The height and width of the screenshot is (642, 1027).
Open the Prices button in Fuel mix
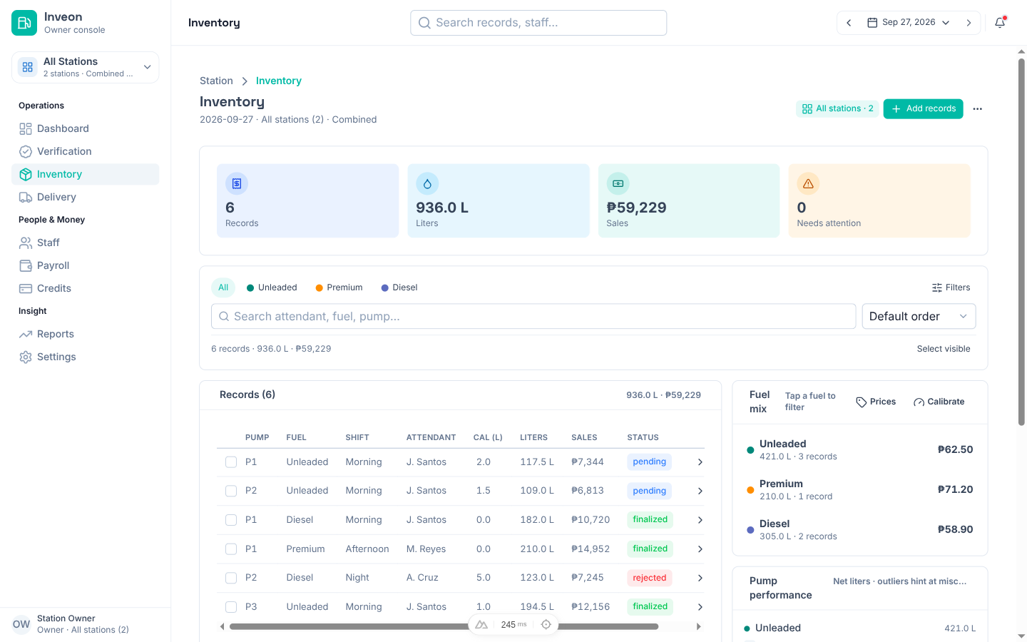tap(876, 402)
